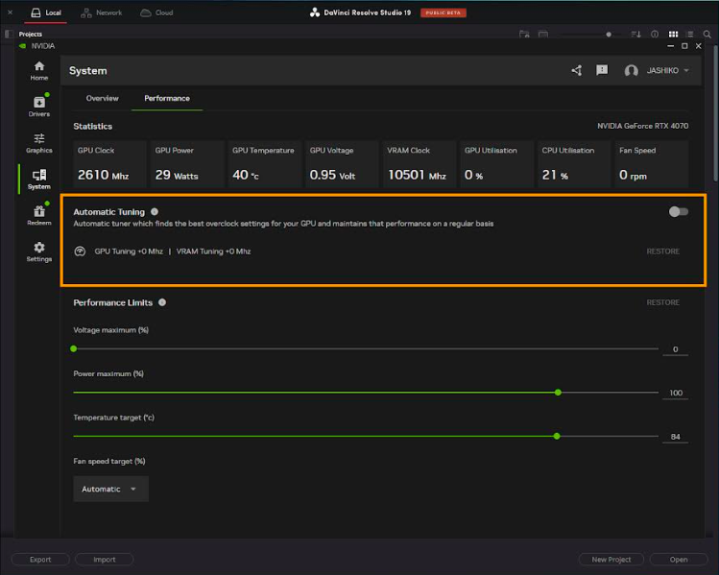This screenshot has width=719, height=575.
Task: Click the Export button in Resolve
Action: (x=40, y=560)
